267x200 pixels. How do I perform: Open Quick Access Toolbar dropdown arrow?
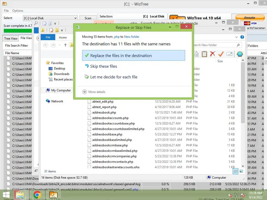tap(62, 30)
